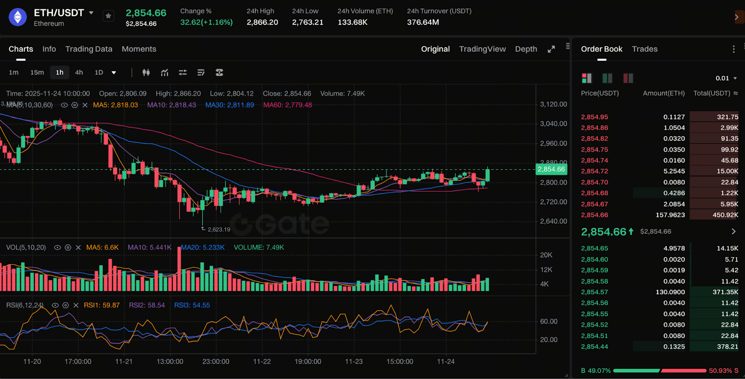Viewport: 745px width, 379px height.
Task: Click the Amount(ETH) column header
Action: 664,93
